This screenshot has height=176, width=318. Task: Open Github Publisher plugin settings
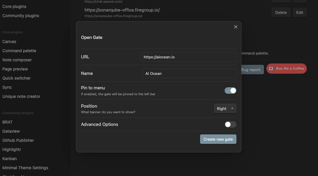[x=18, y=140]
